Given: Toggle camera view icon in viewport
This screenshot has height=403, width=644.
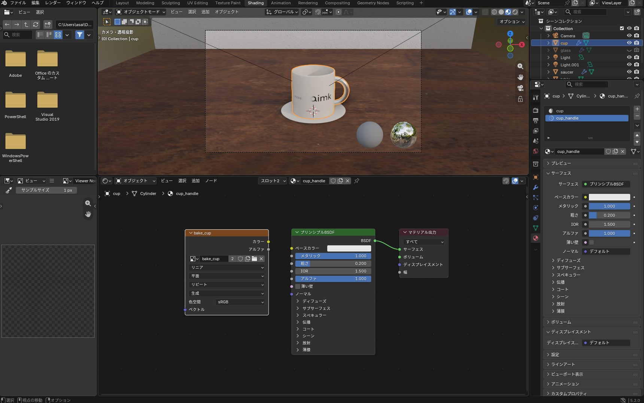Looking at the screenshot, I should click(x=520, y=88).
